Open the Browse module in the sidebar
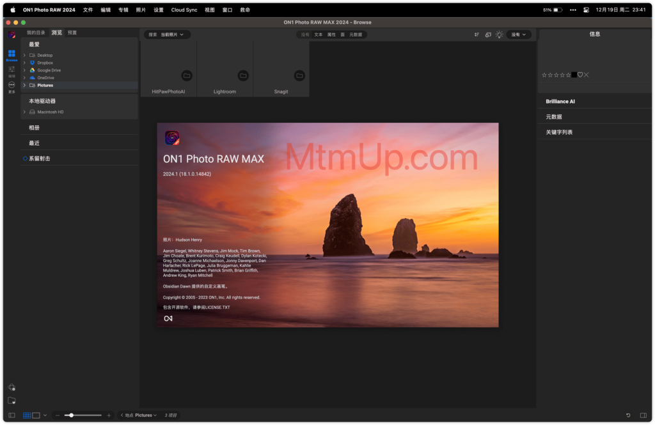655x425 pixels. tap(12, 54)
